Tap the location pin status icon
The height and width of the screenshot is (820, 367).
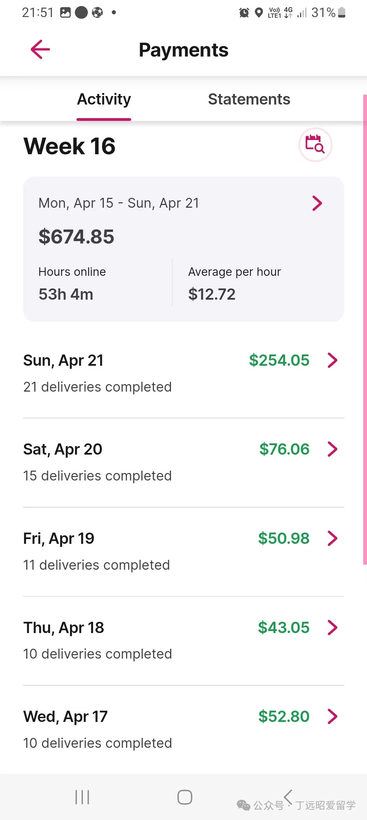(x=259, y=13)
